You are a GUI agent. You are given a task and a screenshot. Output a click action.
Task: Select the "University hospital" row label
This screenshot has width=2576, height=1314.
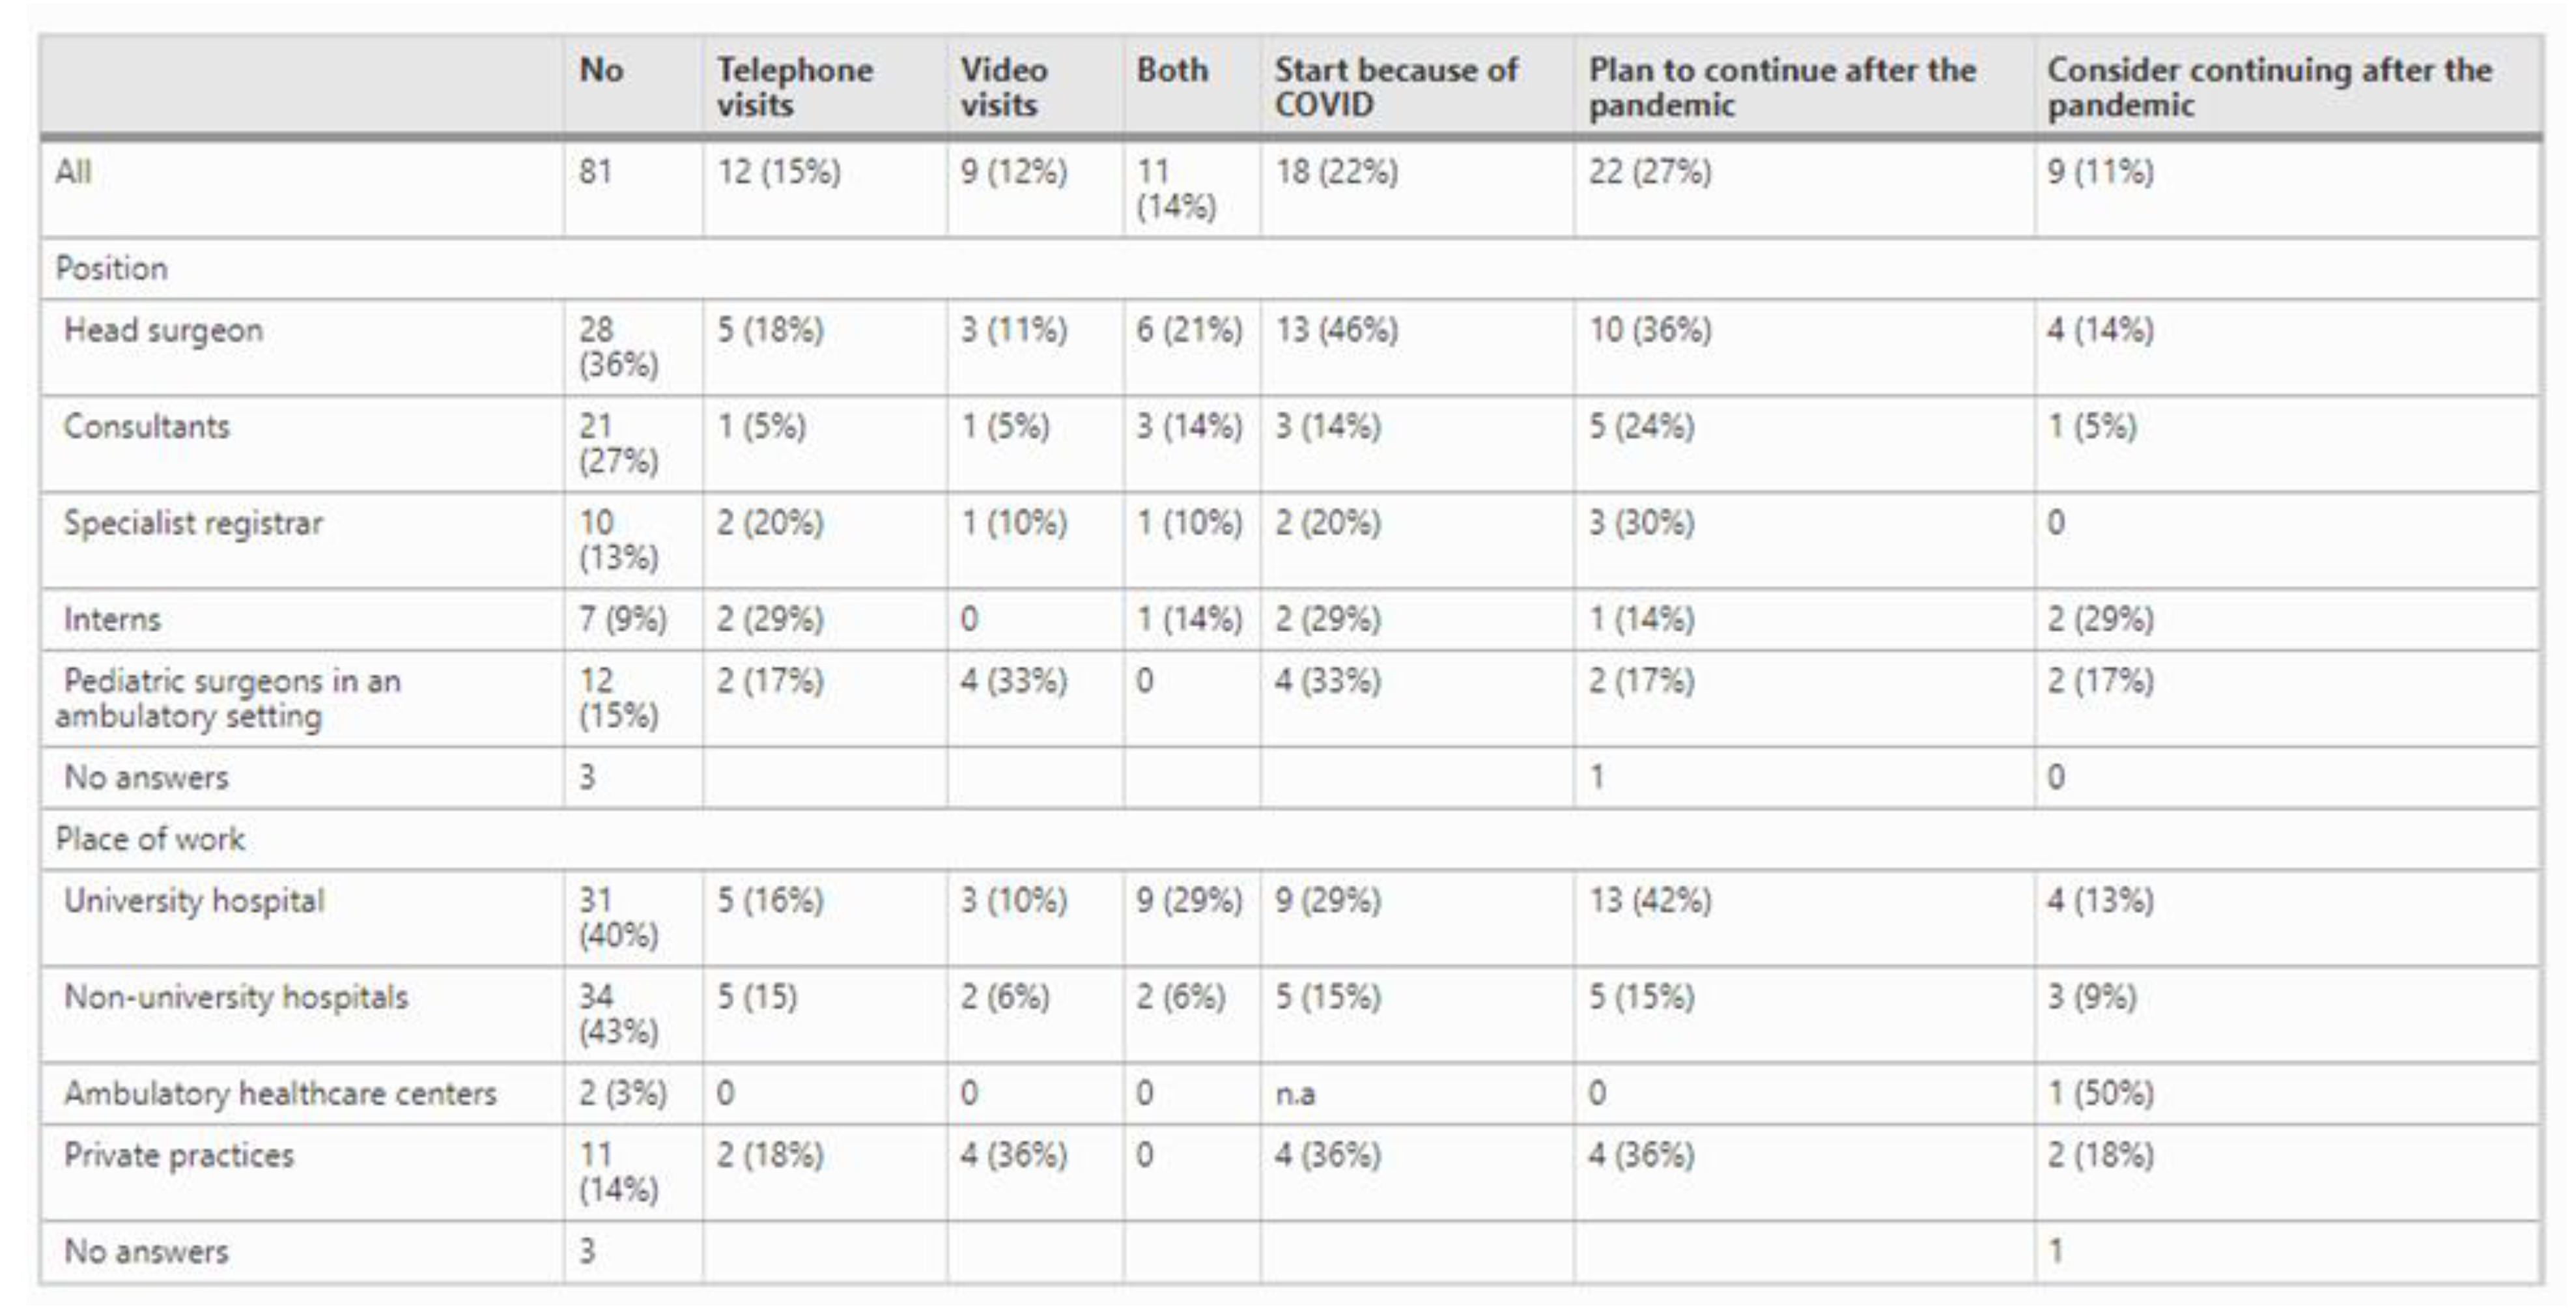tap(194, 901)
